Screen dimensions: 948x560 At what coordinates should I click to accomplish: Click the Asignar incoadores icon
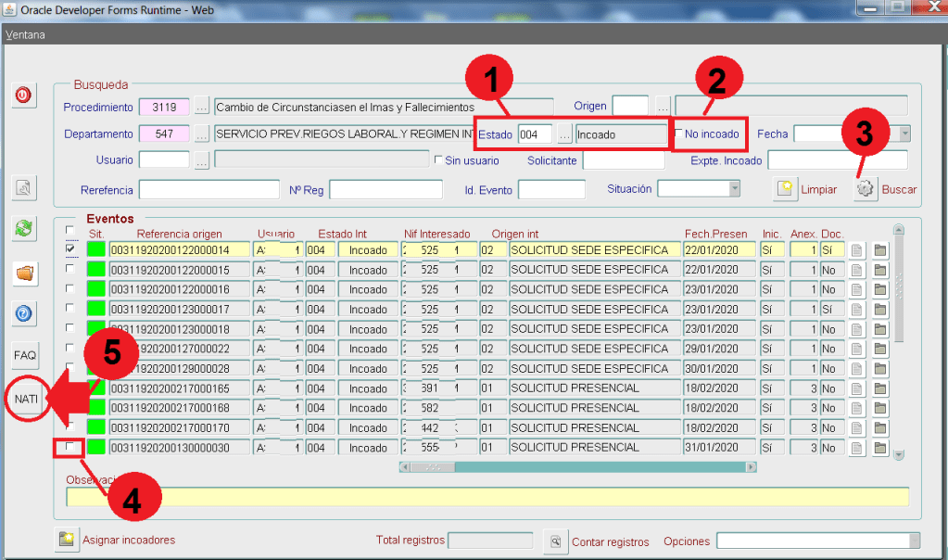(66, 540)
